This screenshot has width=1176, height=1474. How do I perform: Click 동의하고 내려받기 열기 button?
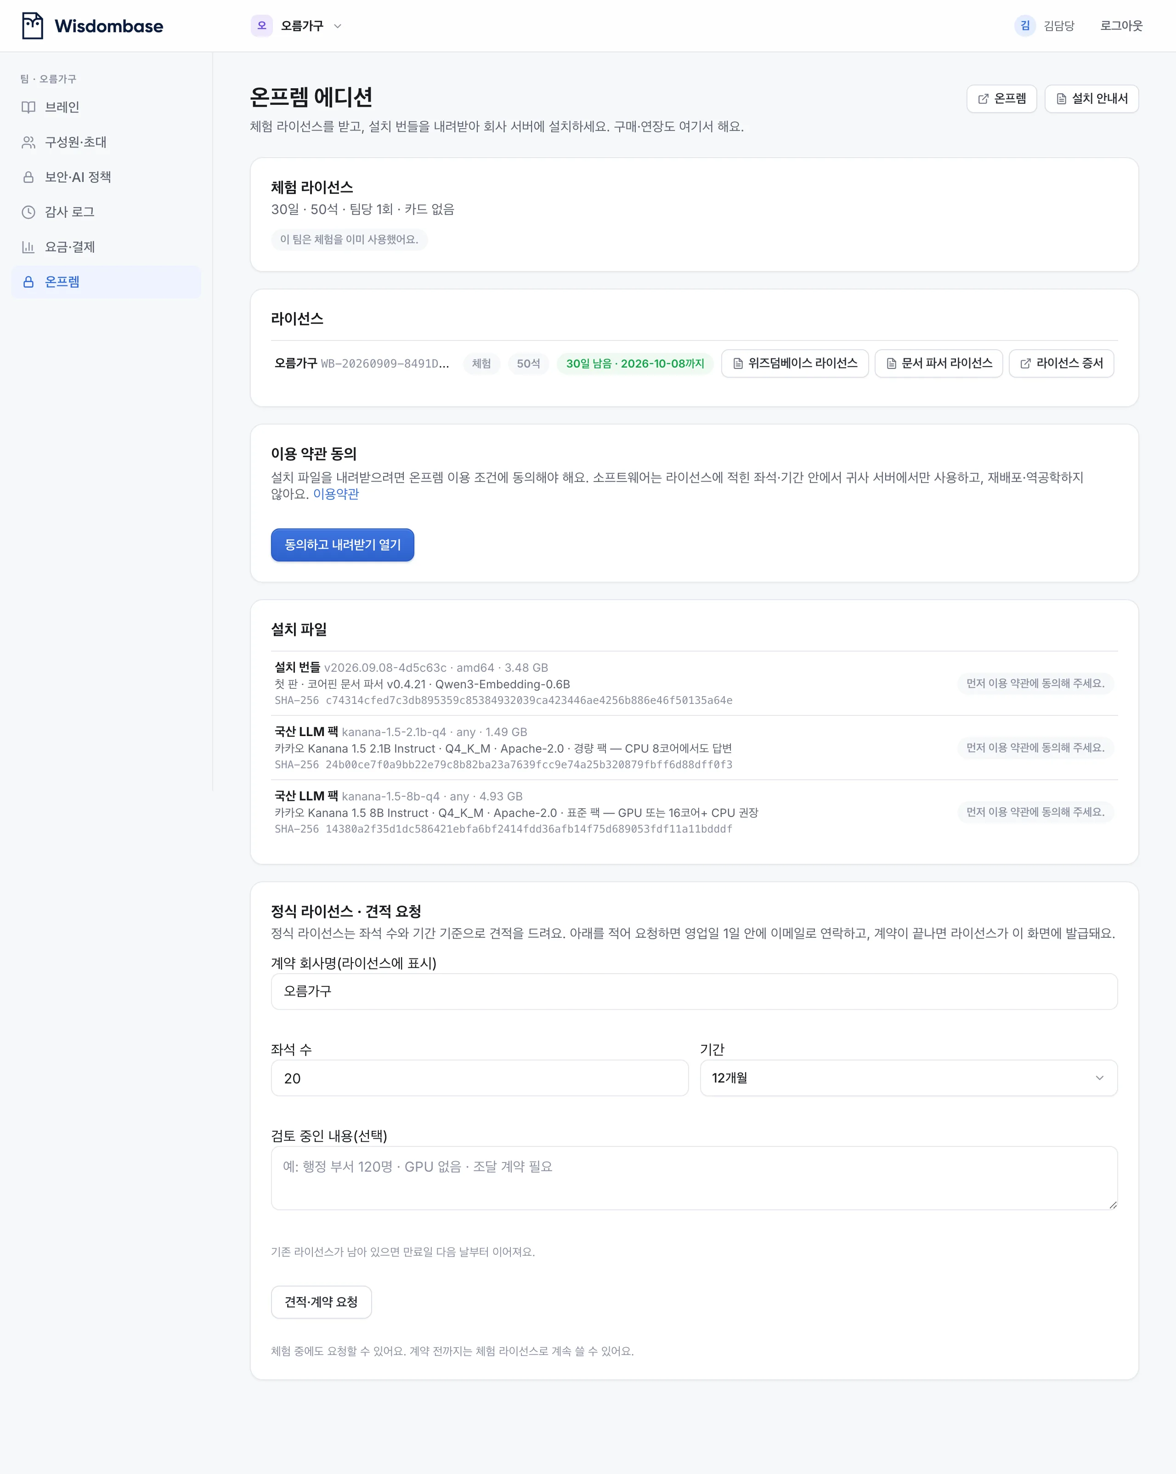tap(343, 545)
